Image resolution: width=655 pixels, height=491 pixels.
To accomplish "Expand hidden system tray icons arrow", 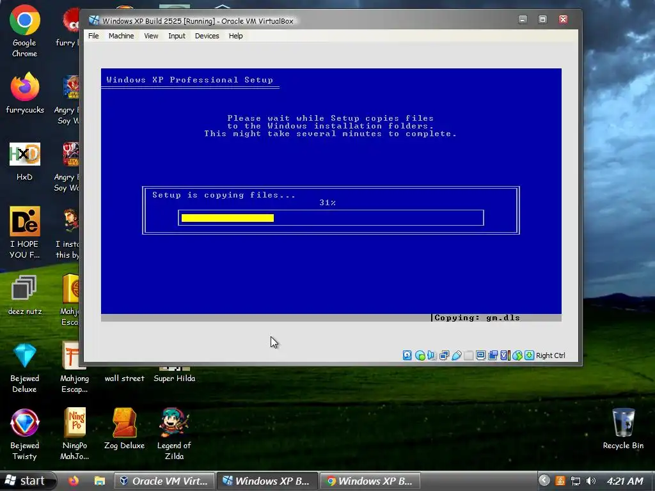I will [544, 481].
